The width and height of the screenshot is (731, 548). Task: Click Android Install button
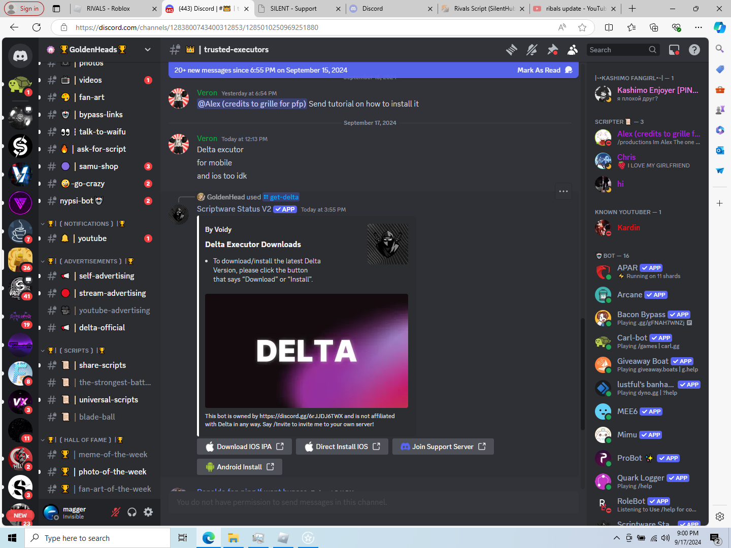pos(240,467)
